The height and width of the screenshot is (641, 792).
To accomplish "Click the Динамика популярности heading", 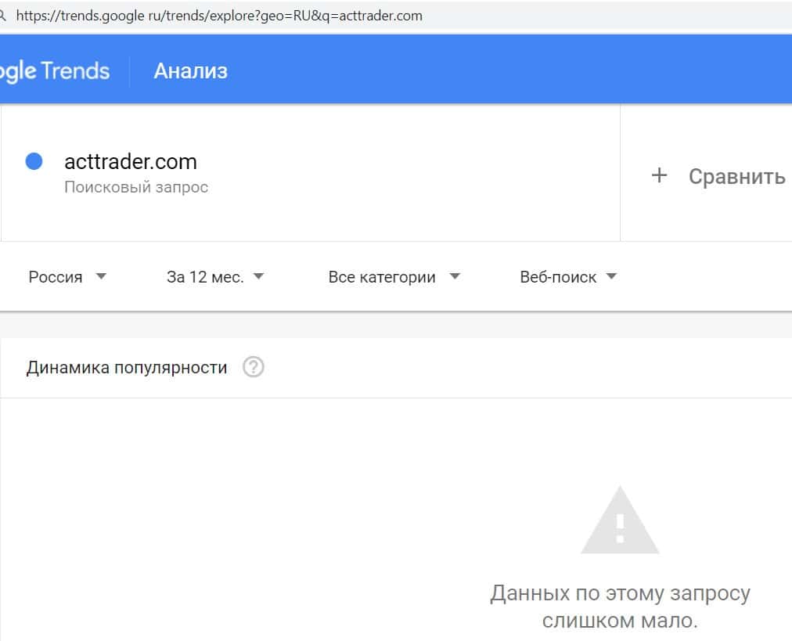I will pos(127,367).
